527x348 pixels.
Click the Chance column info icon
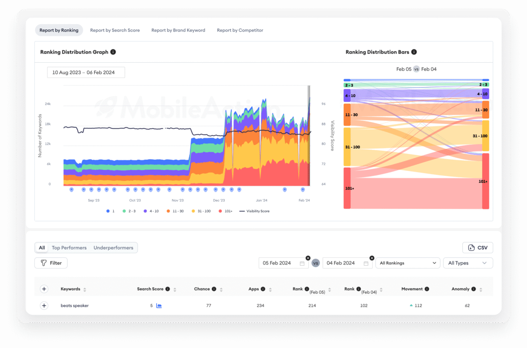tap(214, 289)
